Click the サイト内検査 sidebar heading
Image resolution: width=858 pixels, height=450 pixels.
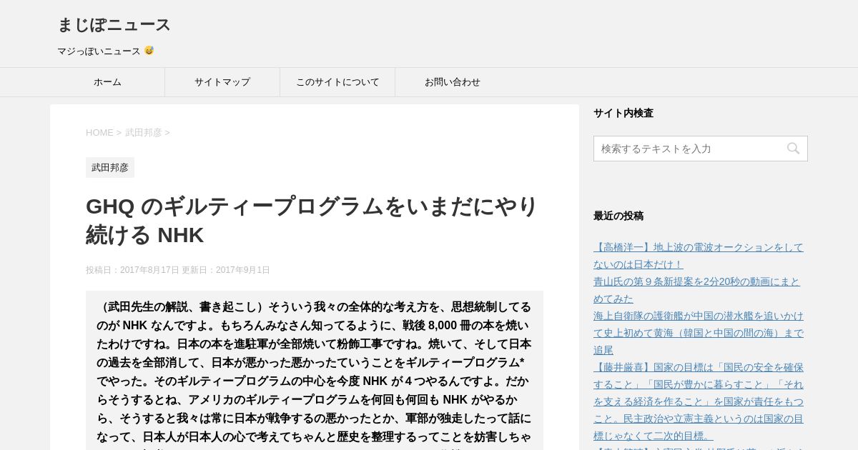tap(623, 113)
